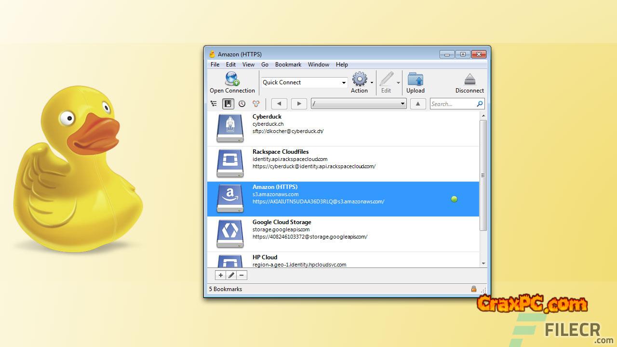Add a new bookmark with plus button
617x347 pixels.
tap(220, 275)
